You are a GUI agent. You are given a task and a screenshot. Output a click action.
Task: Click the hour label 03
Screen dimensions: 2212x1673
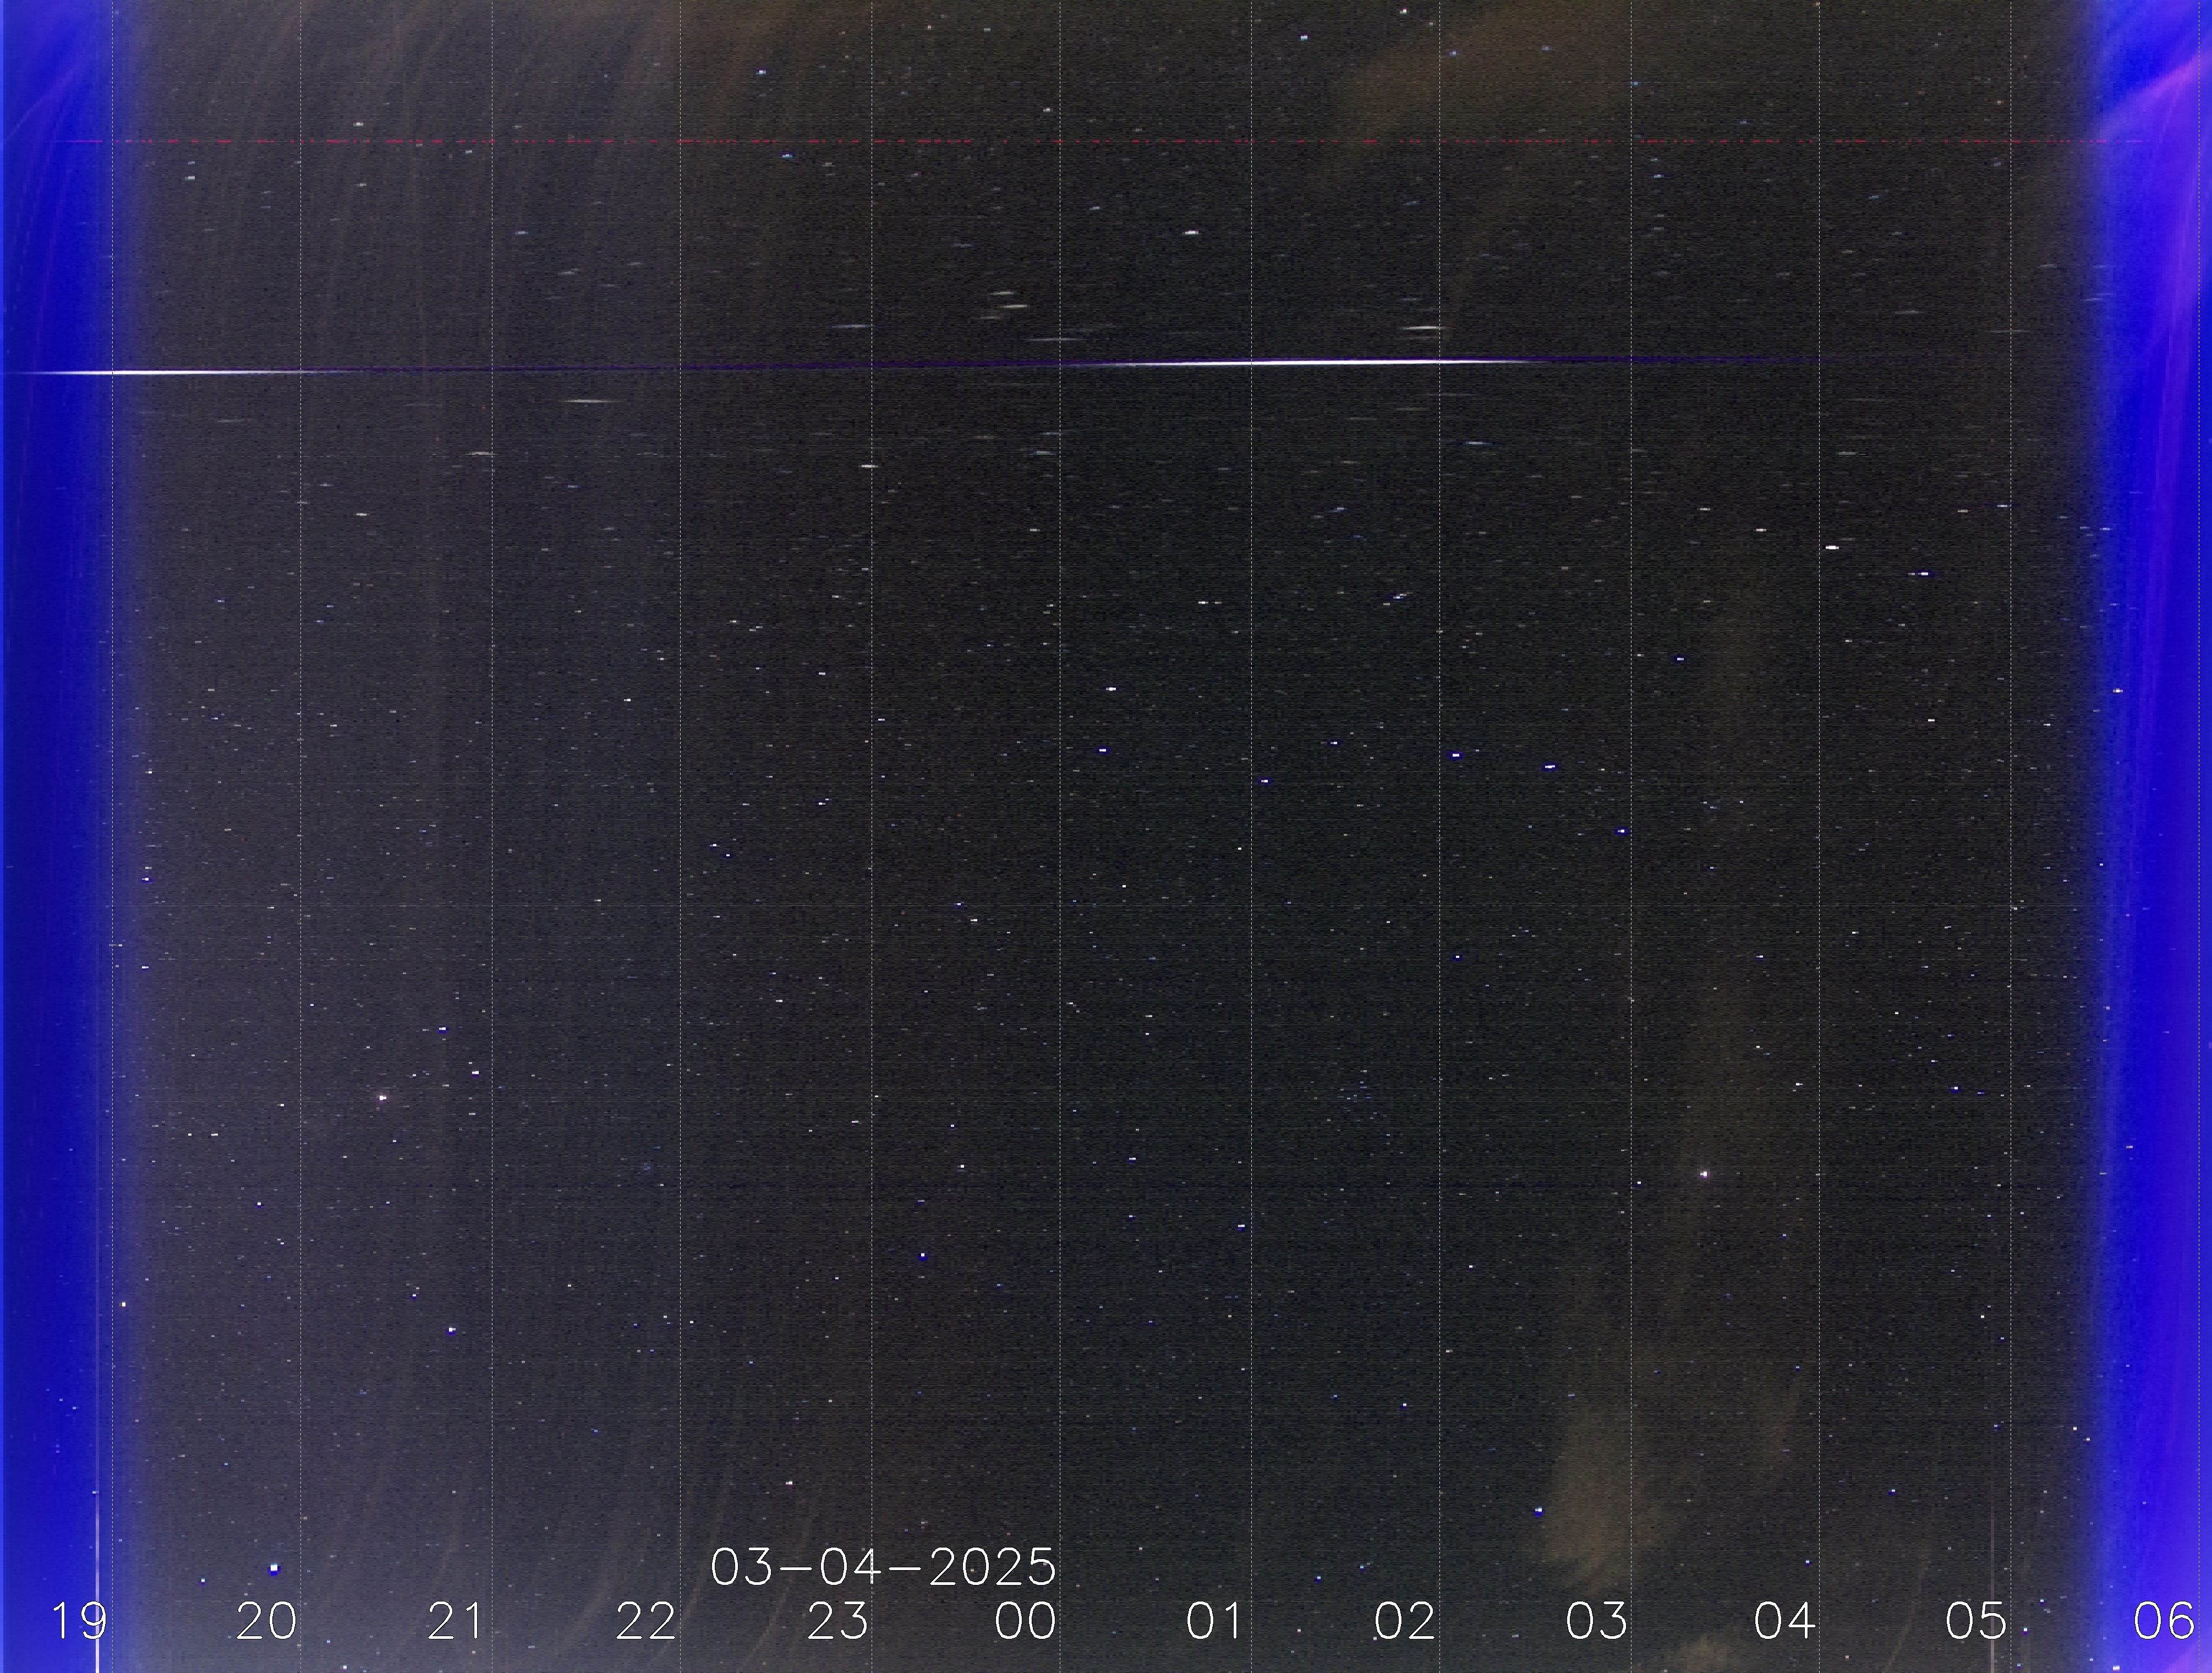pos(1596,1621)
